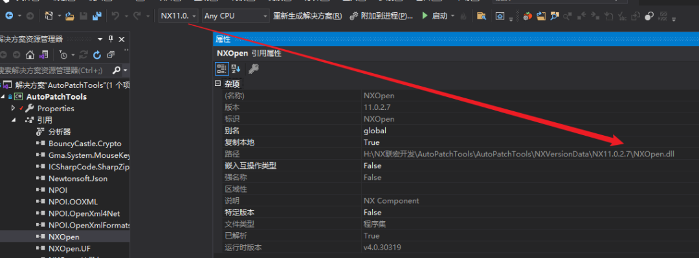Viewport: 699px width, 258px height.
Task: Open the Solution Explorer search options dropdown
Action: (x=126, y=70)
